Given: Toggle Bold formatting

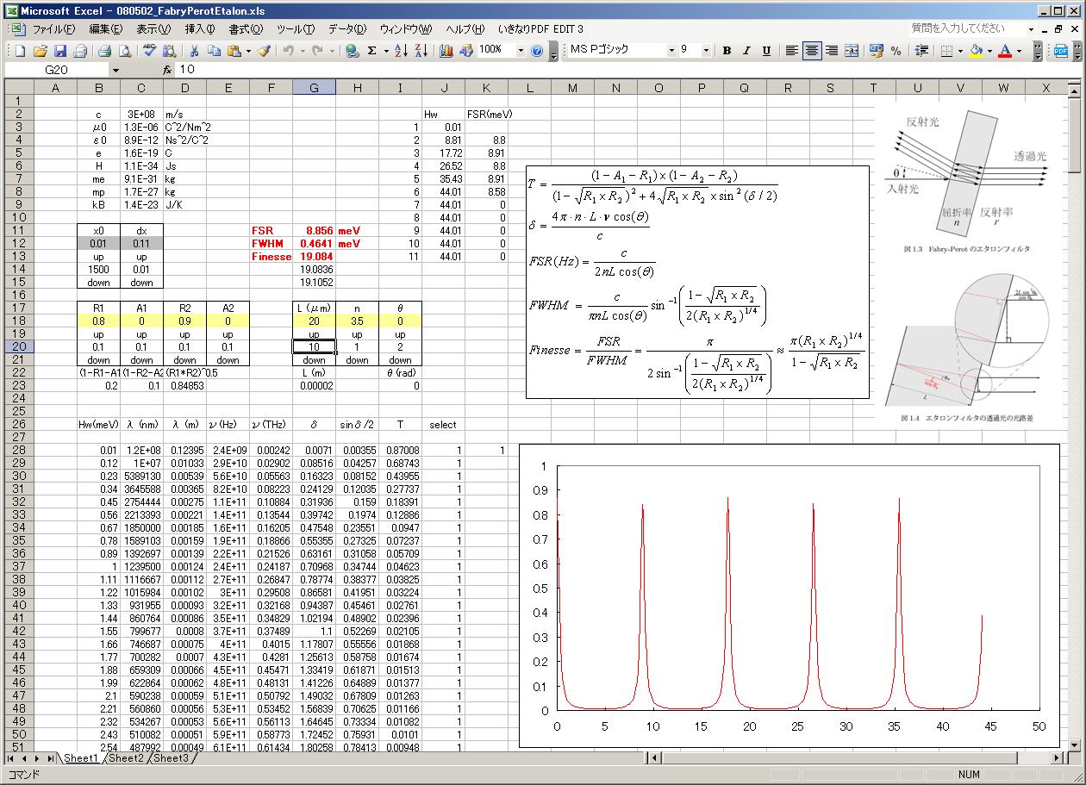Looking at the screenshot, I should 727,51.
